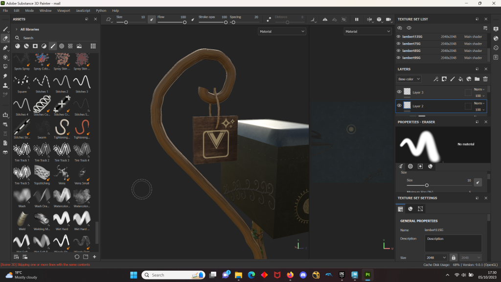
Task: Switch Assets panel grid view size
Action: (x=93, y=46)
